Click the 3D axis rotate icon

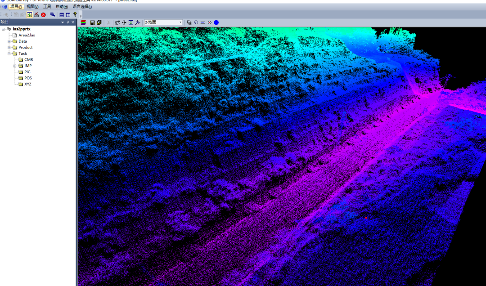point(138,22)
